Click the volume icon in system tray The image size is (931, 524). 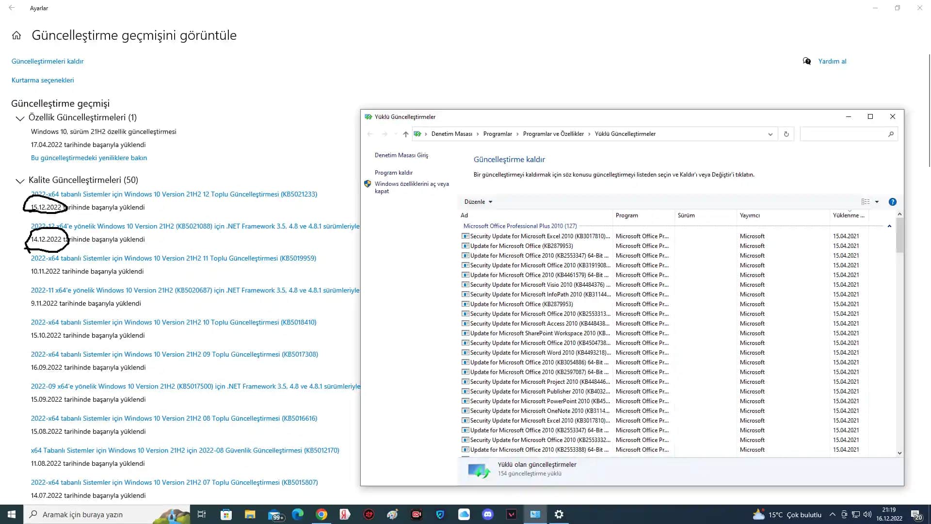[867, 514]
